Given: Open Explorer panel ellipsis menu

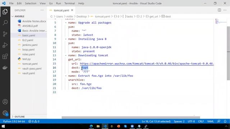Looking at the screenshot, I should point(42,10).
